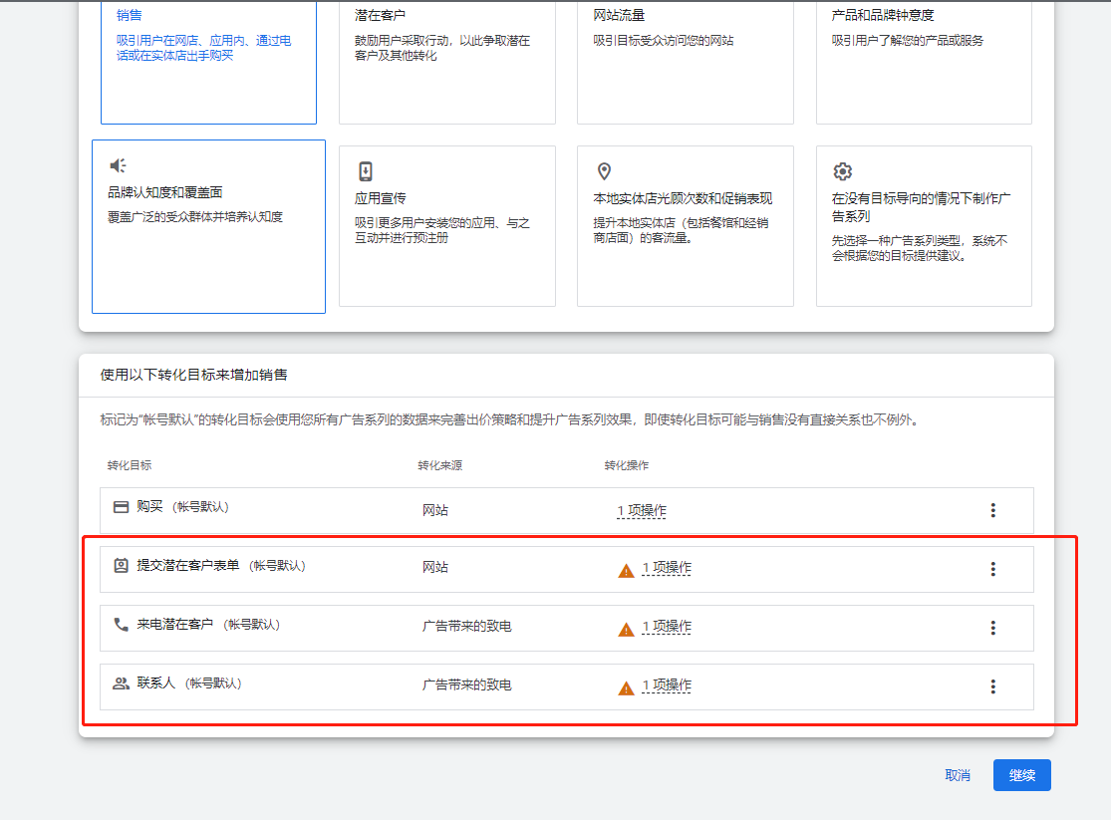The width and height of the screenshot is (1111, 820).
Task: Select the 潜在客户 campaign objective card
Action: point(446,60)
